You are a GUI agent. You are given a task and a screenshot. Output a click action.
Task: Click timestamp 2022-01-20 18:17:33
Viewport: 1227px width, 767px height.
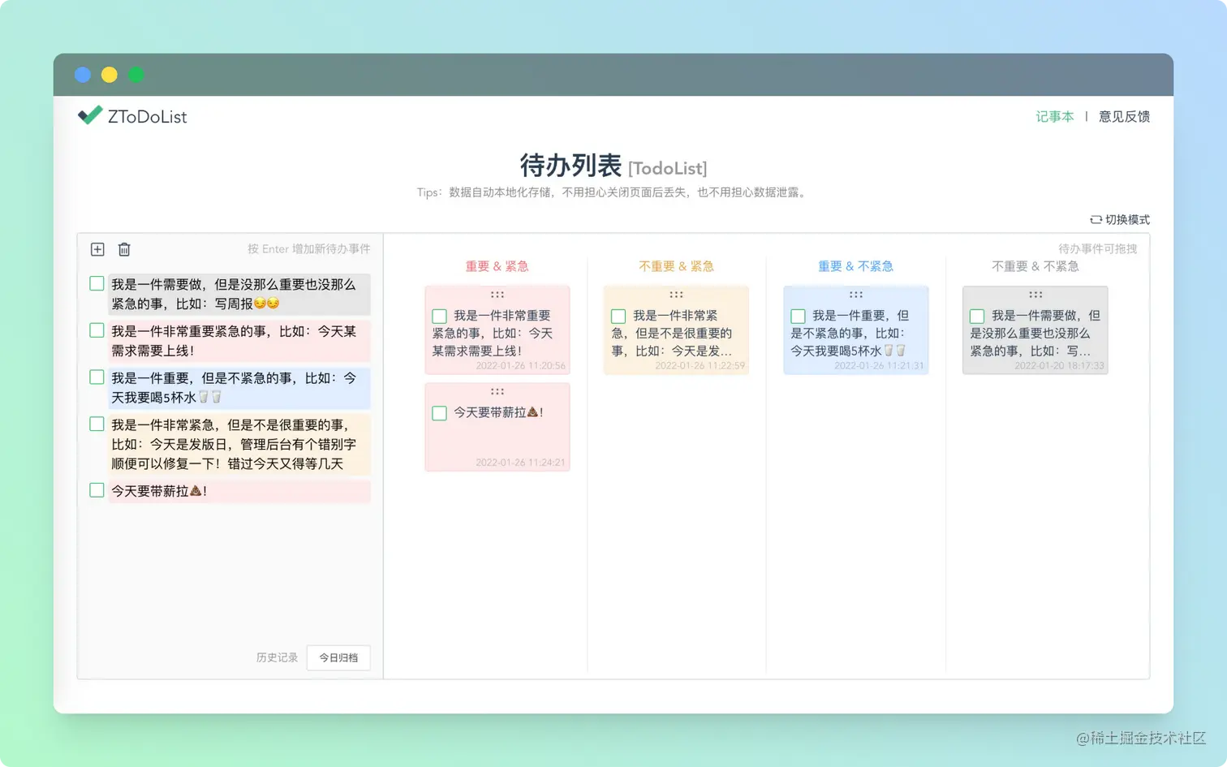(1059, 366)
